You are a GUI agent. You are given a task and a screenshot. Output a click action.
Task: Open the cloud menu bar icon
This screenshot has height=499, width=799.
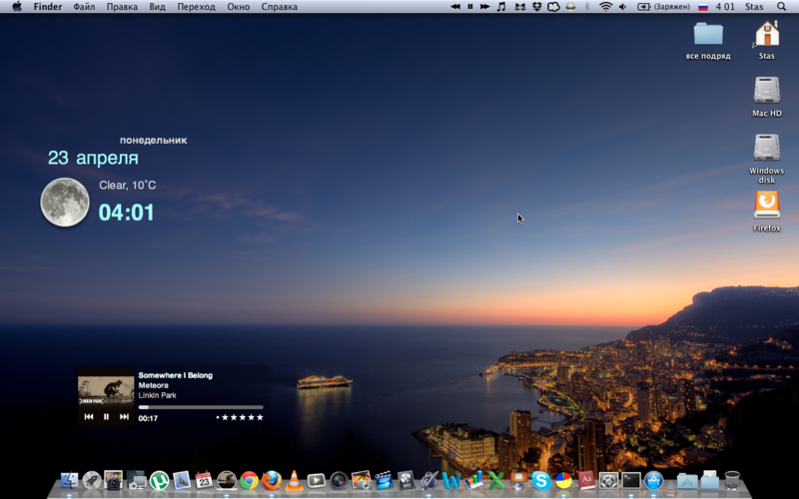(x=553, y=7)
